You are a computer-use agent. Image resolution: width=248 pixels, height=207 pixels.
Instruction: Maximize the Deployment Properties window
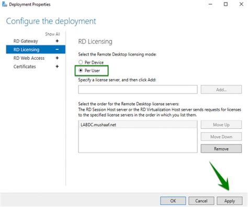(226, 4)
